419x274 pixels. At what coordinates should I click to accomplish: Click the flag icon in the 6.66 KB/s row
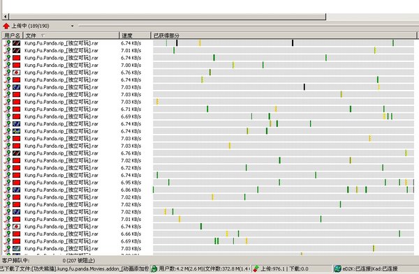pos(17,234)
